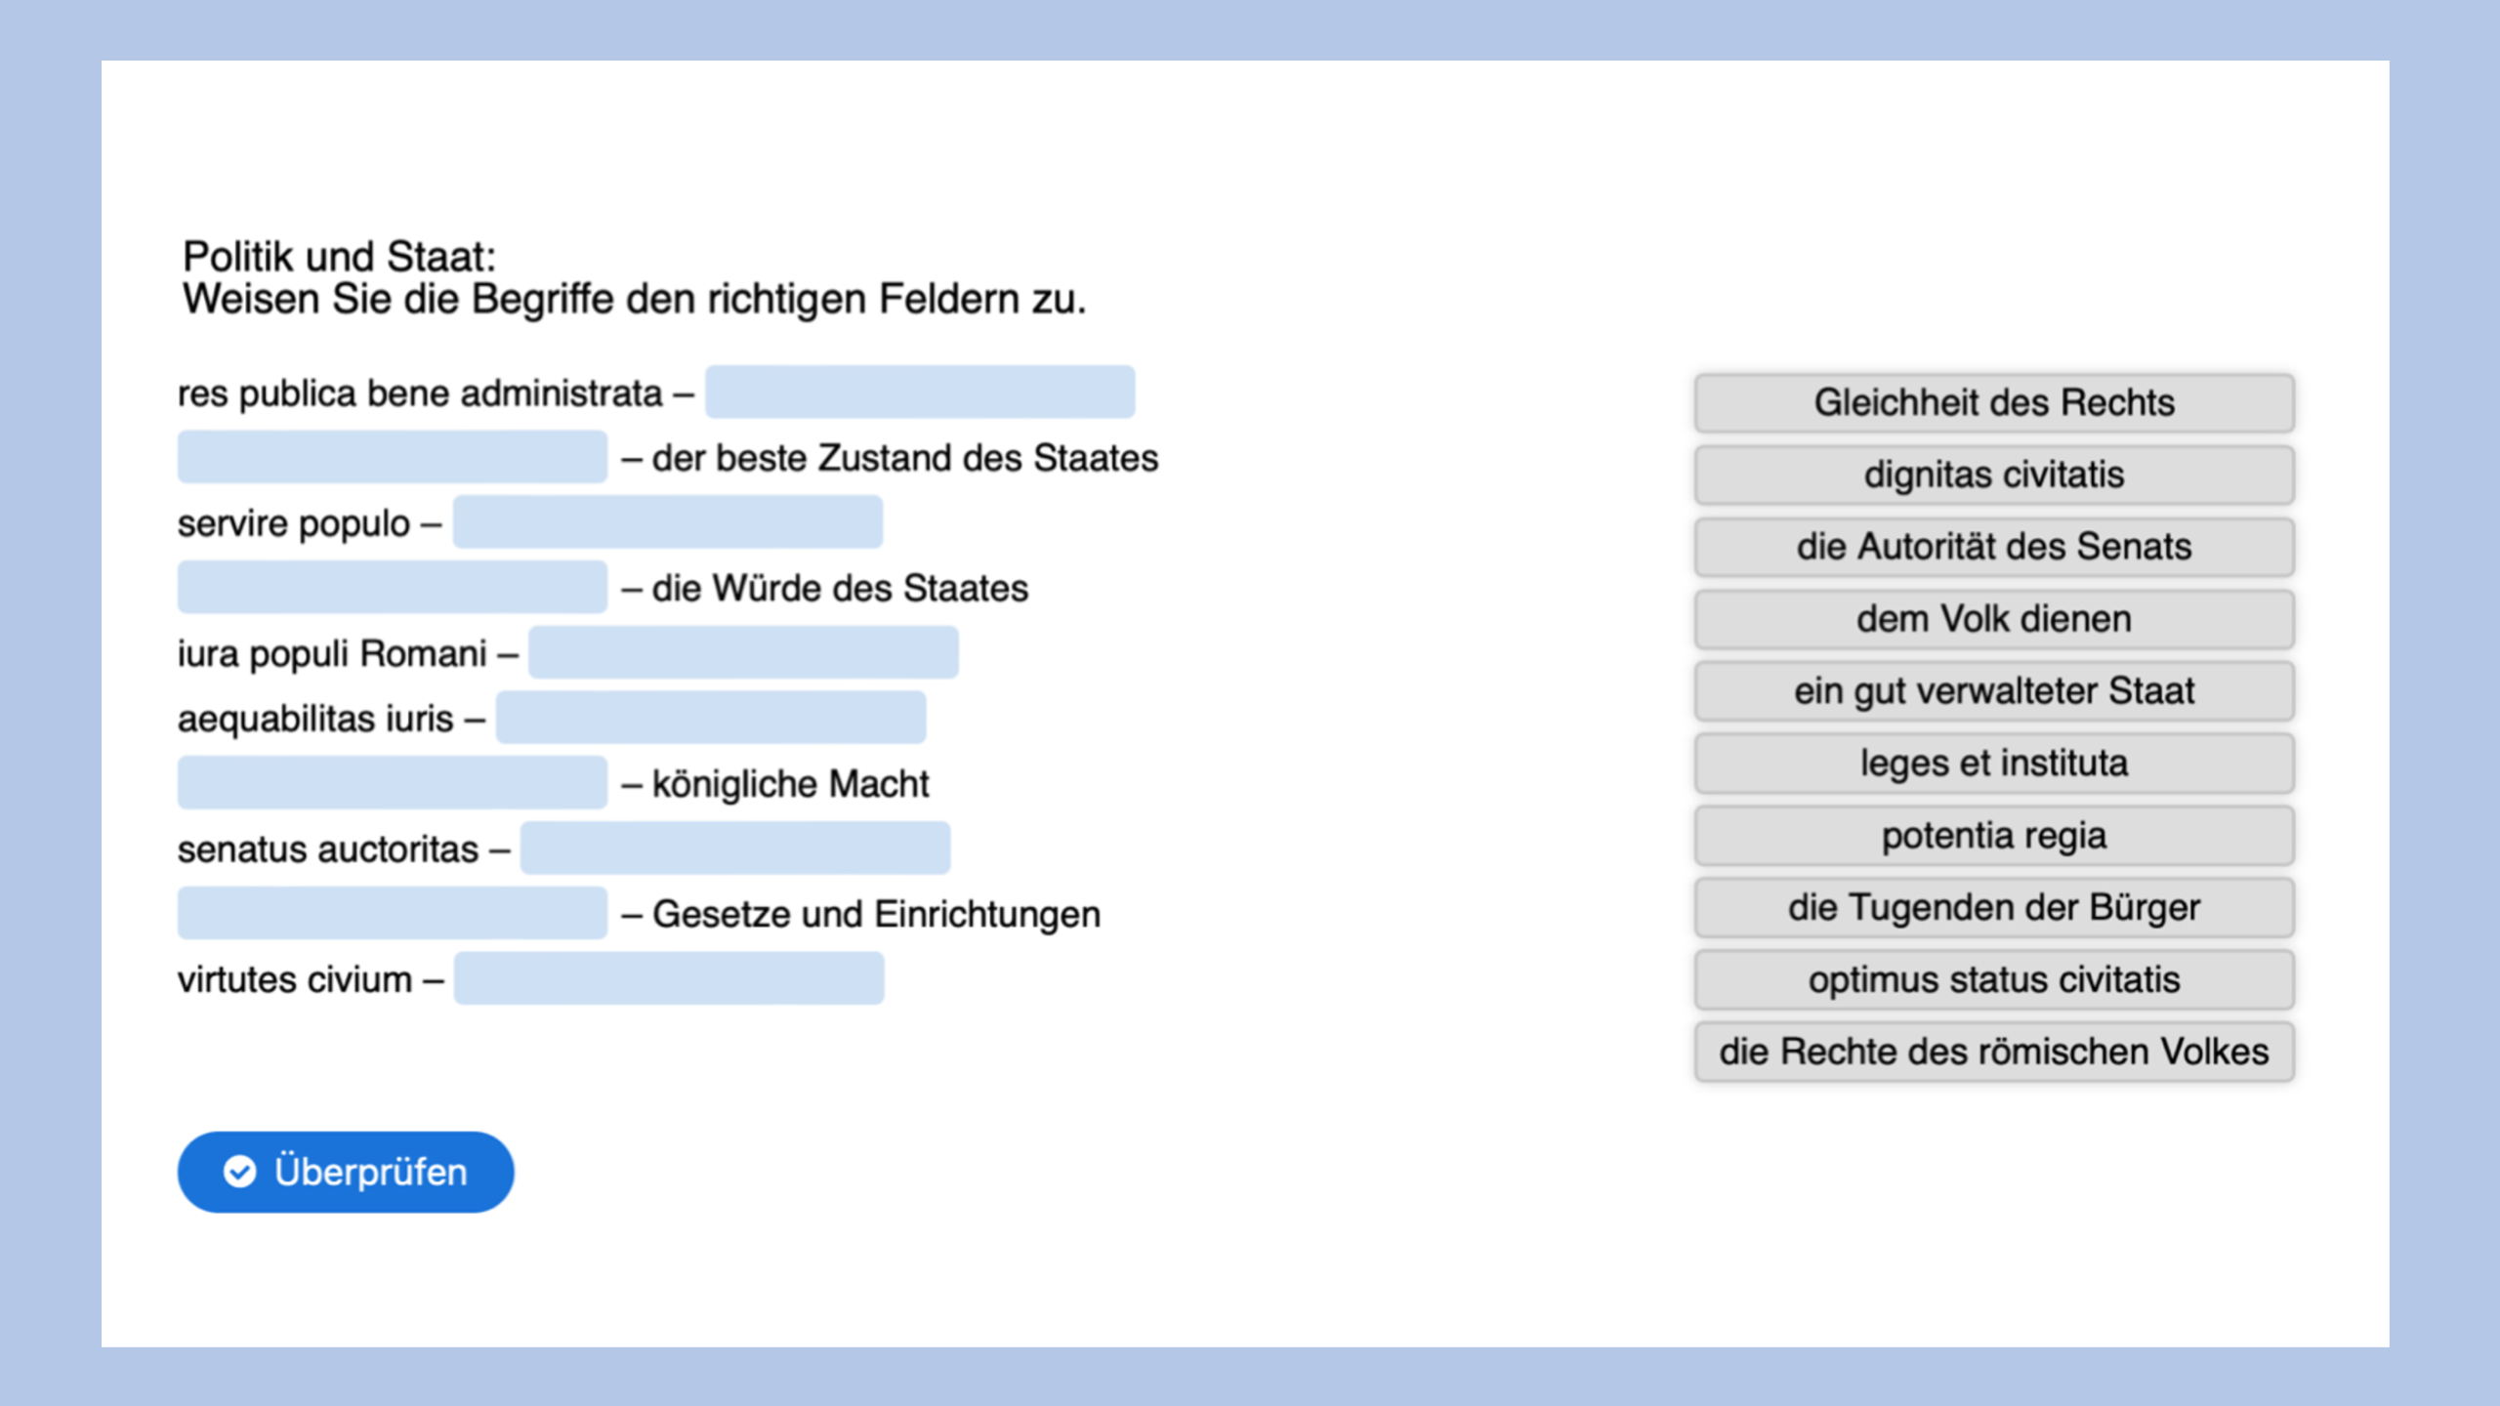Click the 'leges et instituta' tile
Viewport: 2500px width, 1406px height.
pos(1993,764)
